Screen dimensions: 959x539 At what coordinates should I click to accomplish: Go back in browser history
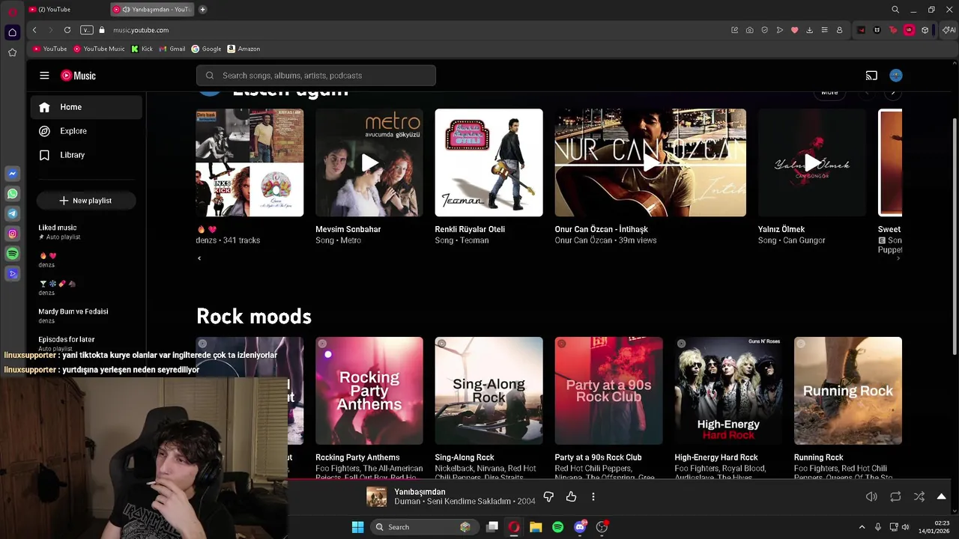pyautogui.click(x=34, y=30)
